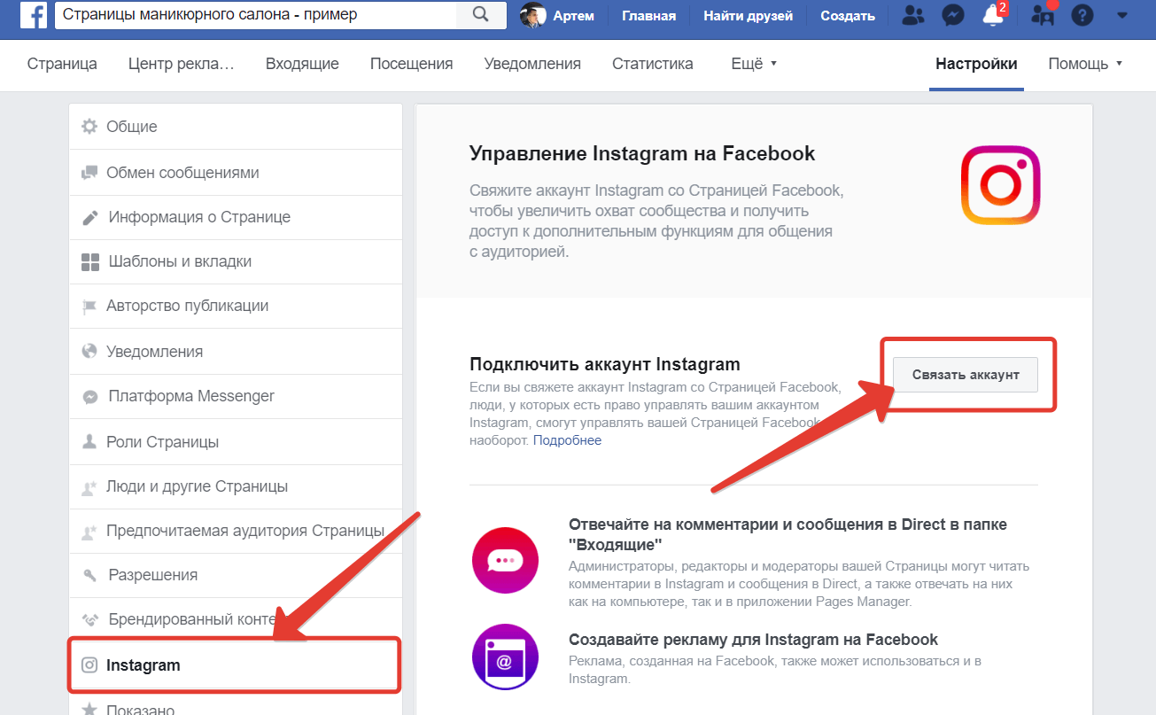Expand the Ещё menu
The height and width of the screenshot is (715, 1156).
click(753, 64)
